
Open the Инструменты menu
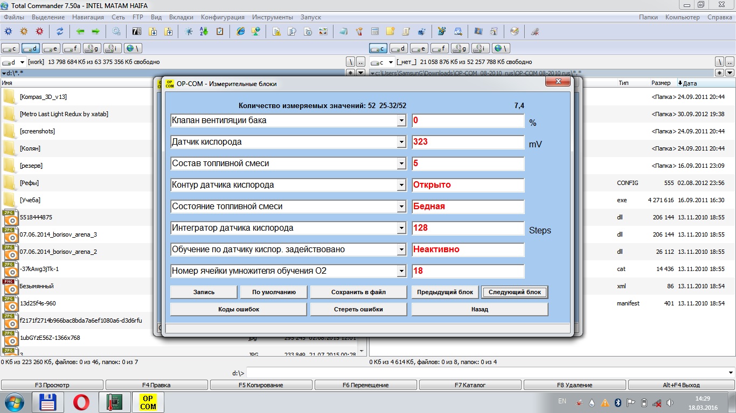273,17
